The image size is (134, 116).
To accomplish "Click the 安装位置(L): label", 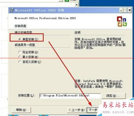I will tap(27, 96).
